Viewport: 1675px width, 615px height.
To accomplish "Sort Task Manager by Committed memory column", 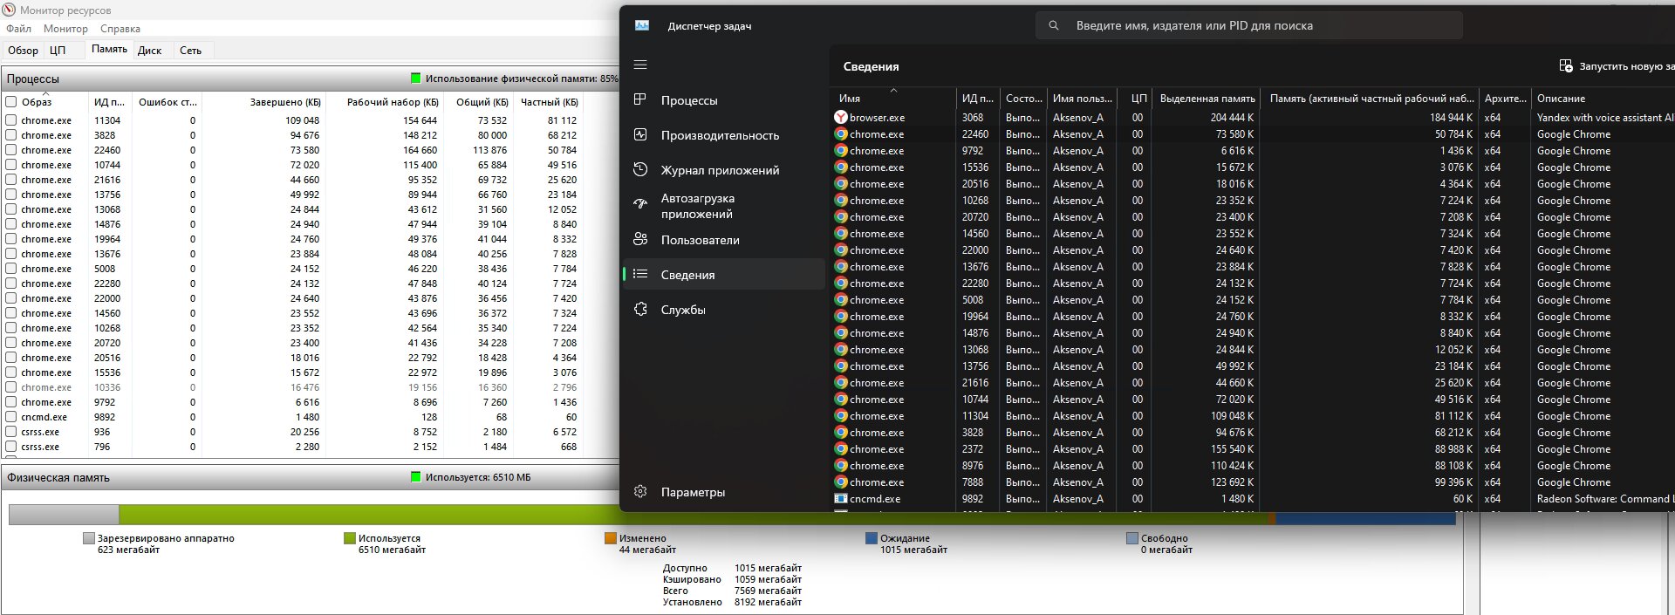I will click(1207, 98).
